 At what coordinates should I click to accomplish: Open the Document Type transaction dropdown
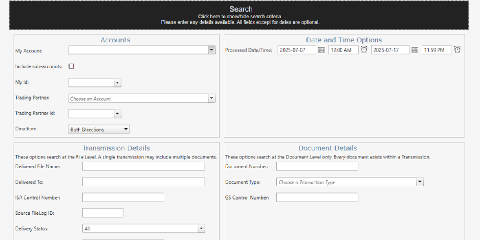click(x=420, y=182)
